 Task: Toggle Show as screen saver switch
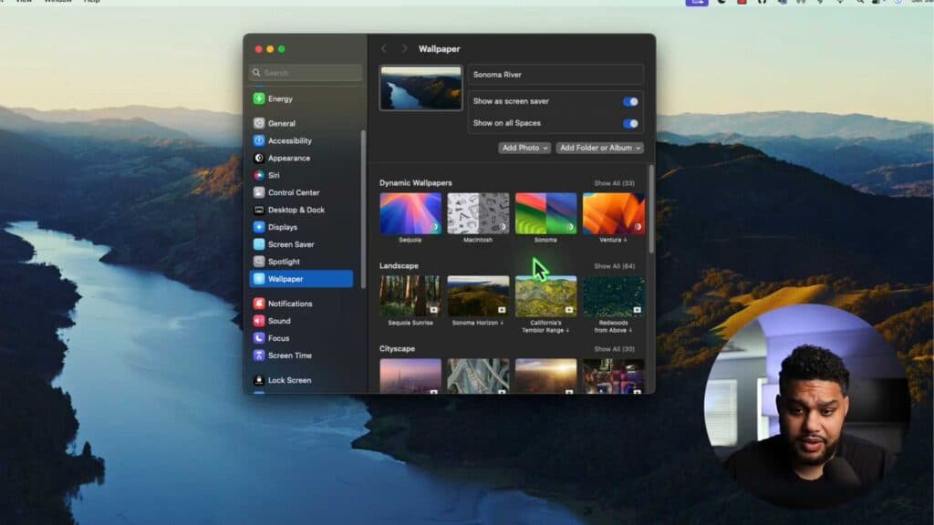630,102
